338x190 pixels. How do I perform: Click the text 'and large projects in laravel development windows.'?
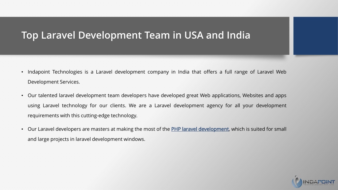[86, 139]
